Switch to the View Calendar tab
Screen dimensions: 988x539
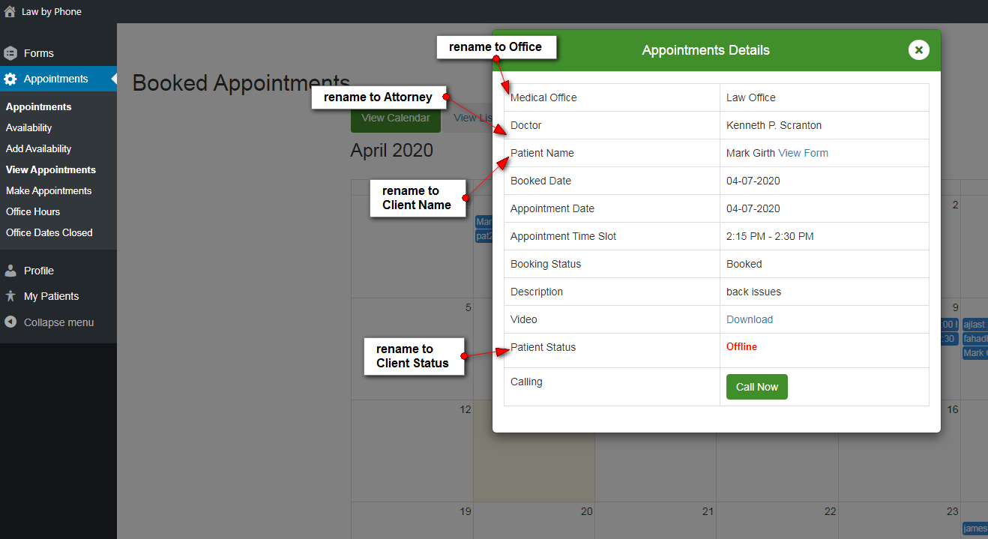396,118
